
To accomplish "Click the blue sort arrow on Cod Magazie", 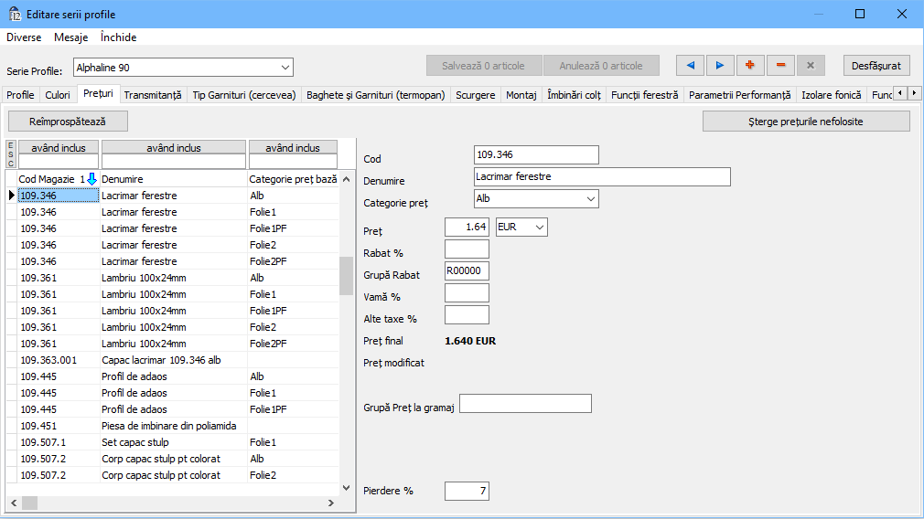I will tap(91, 179).
